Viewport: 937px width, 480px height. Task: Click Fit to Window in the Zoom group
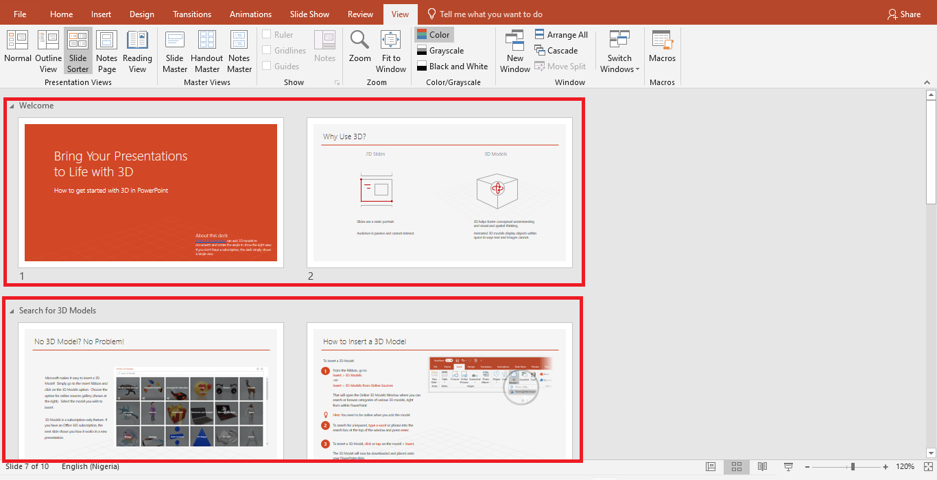pos(390,51)
